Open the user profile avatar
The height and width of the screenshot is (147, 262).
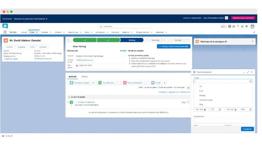coord(252,26)
